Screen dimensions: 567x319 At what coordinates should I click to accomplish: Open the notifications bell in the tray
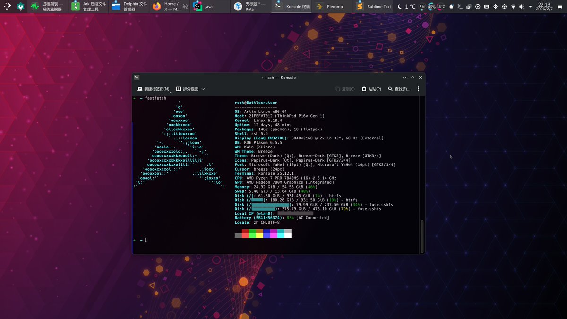point(451,7)
